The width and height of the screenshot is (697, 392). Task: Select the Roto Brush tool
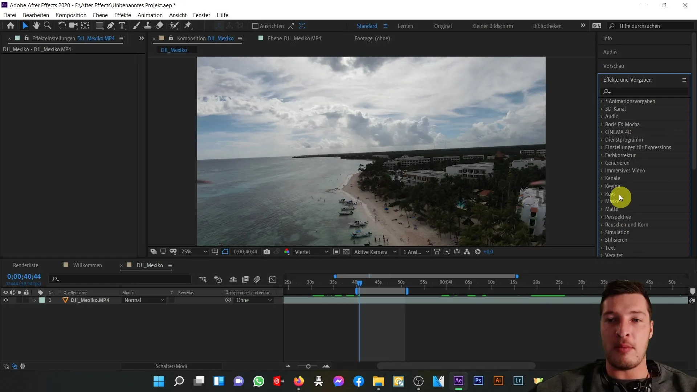174,26
